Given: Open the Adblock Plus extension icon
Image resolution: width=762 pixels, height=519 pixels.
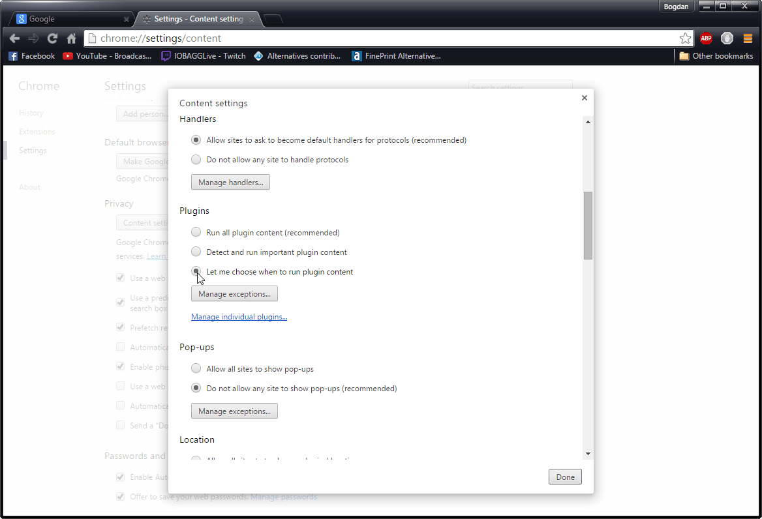Looking at the screenshot, I should pos(706,38).
